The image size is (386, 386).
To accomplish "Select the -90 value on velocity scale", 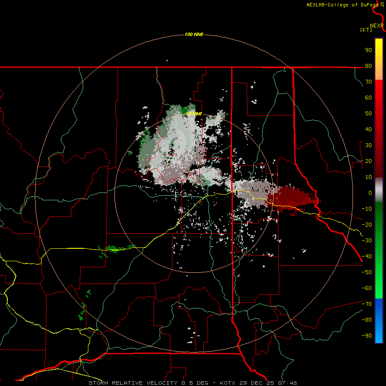I will click(367, 336).
